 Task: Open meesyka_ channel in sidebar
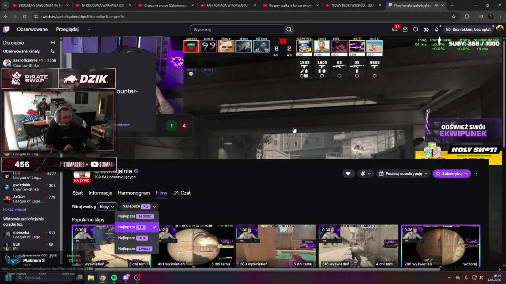[30, 235]
